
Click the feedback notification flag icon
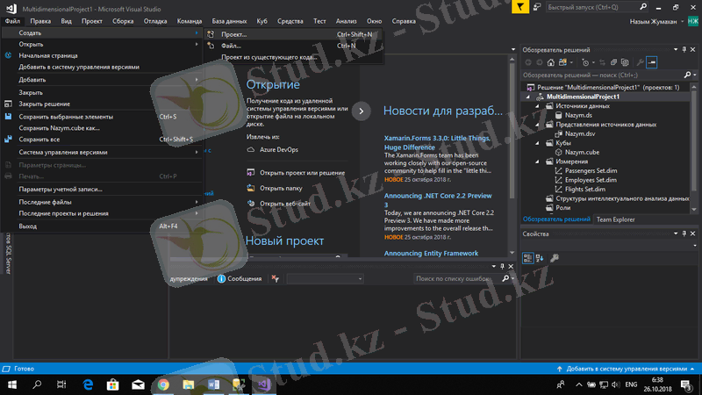coord(521,7)
